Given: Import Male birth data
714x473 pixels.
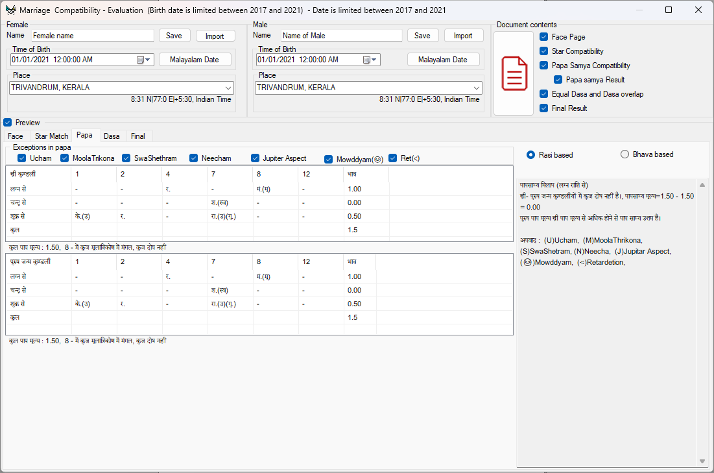Looking at the screenshot, I should click(463, 36).
